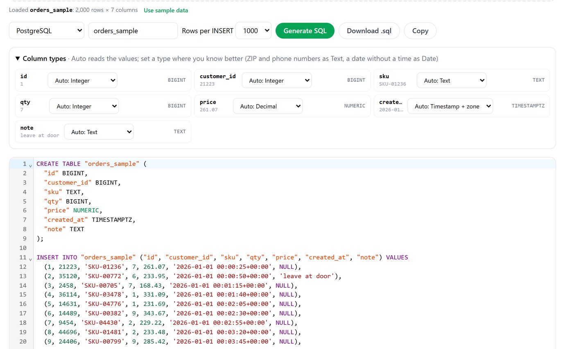Click the orders_sample table name field

pyautogui.click(x=133, y=31)
